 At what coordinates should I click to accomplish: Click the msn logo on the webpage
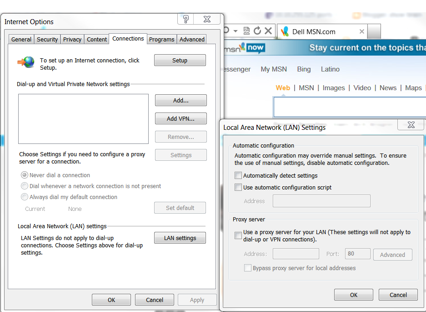tap(233, 48)
